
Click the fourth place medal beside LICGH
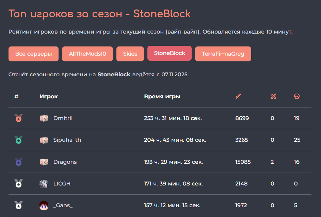coord(18,184)
